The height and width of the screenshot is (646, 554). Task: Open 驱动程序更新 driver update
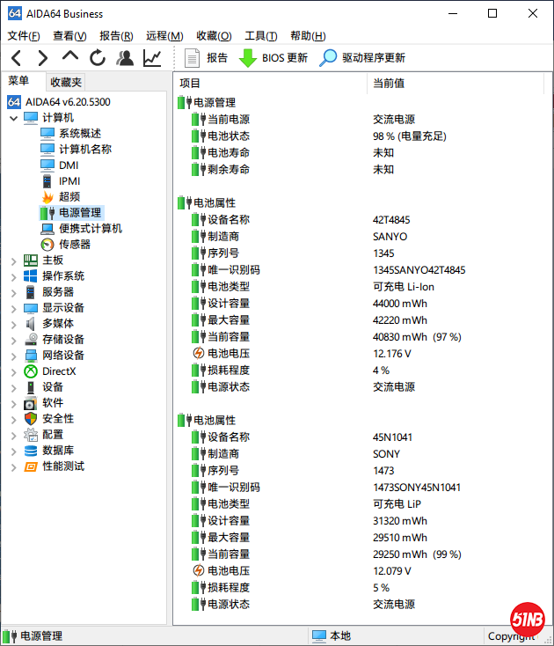362,58
